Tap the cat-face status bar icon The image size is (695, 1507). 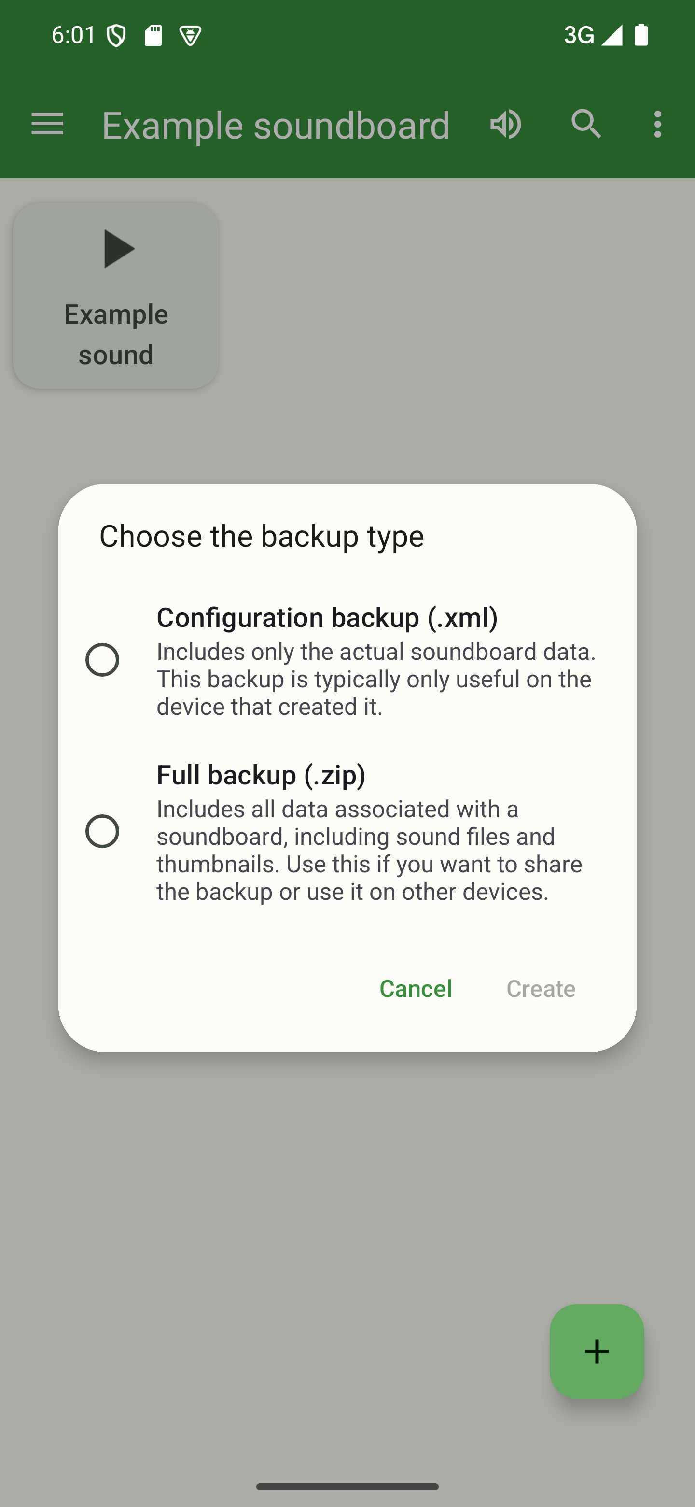coord(190,36)
